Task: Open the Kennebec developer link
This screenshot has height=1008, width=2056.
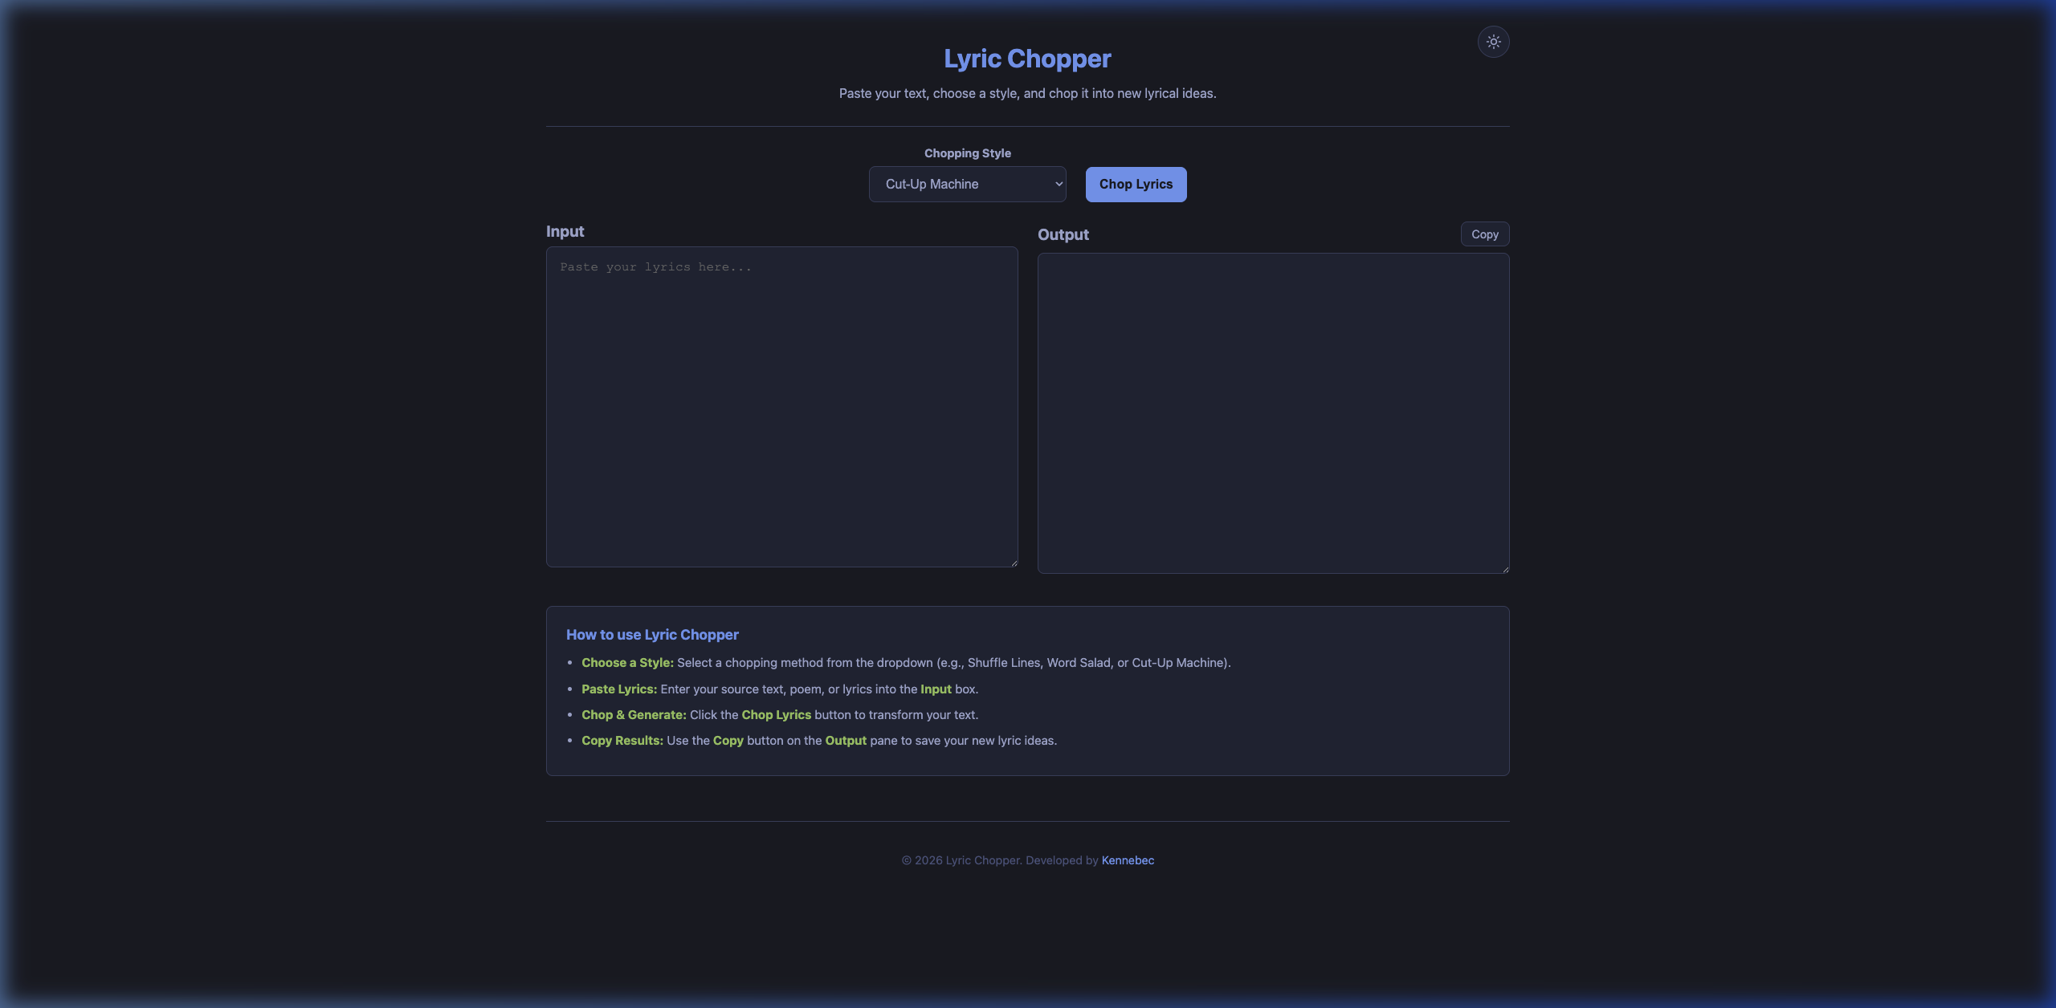Action: [x=1128, y=860]
